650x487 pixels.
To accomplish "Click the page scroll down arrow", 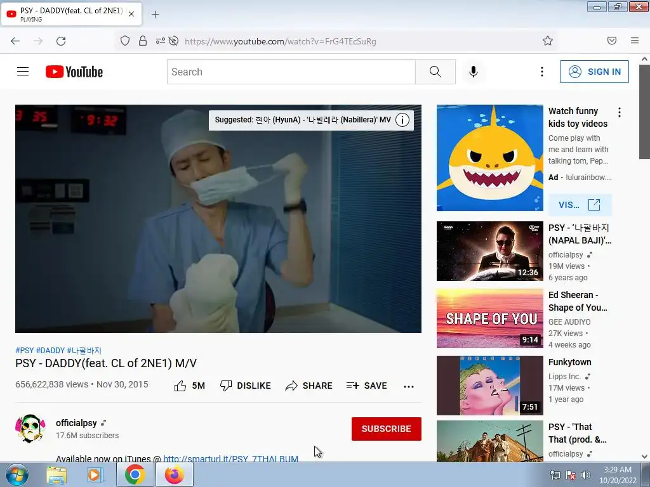I will point(644,457).
